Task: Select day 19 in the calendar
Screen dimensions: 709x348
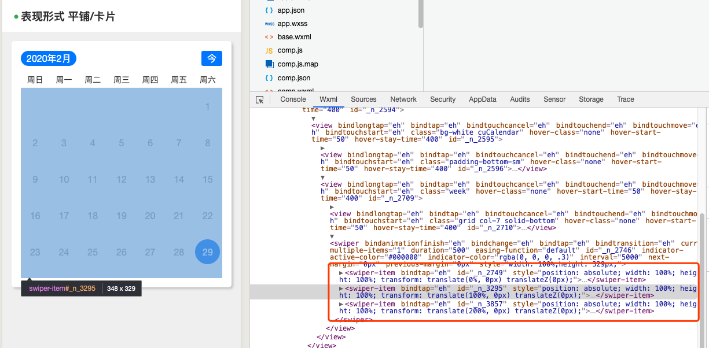Action: (x=122, y=216)
